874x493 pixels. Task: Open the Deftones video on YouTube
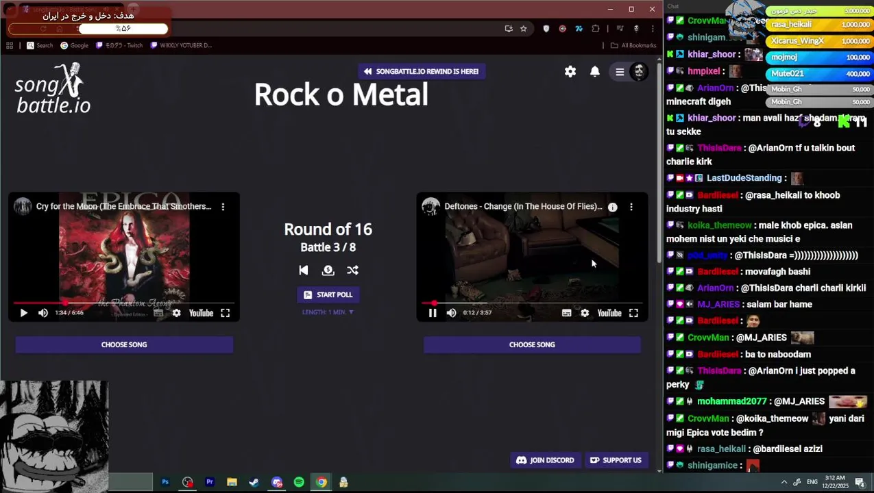[609, 313]
